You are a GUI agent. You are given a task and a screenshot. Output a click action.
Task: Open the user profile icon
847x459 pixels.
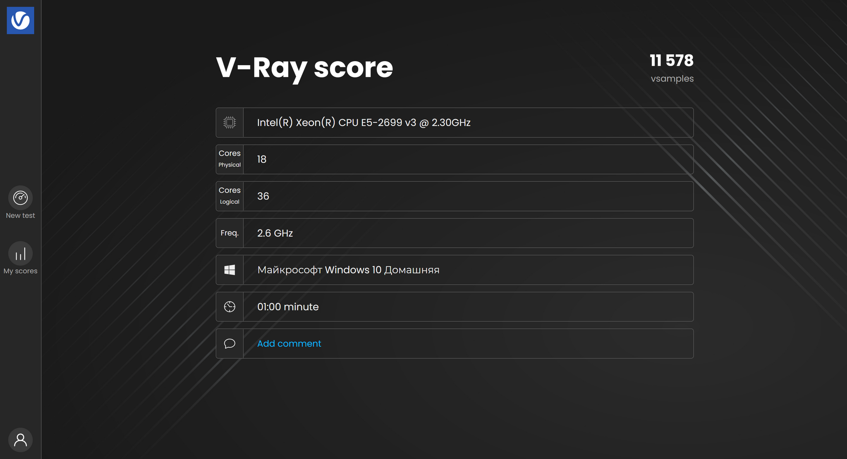point(20,440)
